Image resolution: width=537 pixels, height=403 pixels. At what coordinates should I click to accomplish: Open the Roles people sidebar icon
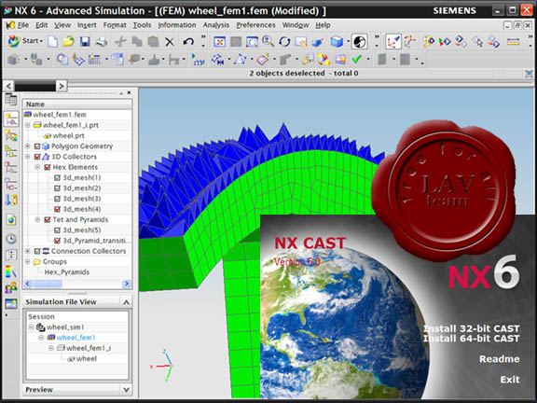coord(11,287)
